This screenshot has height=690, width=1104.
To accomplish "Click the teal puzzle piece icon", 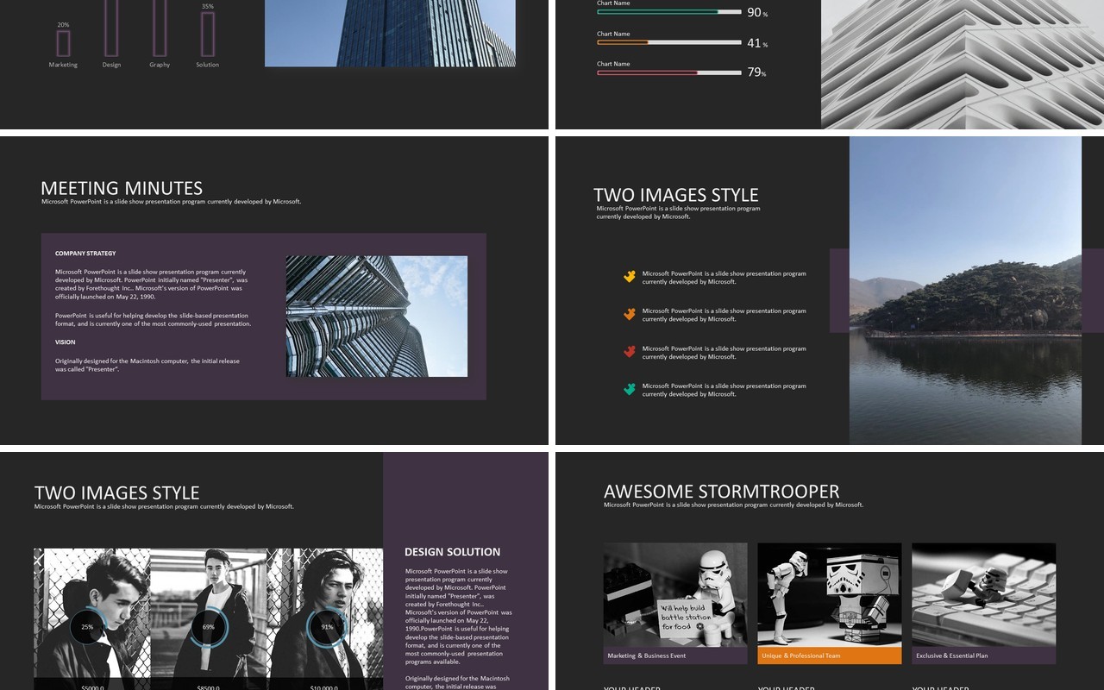I will coord(630,389).
